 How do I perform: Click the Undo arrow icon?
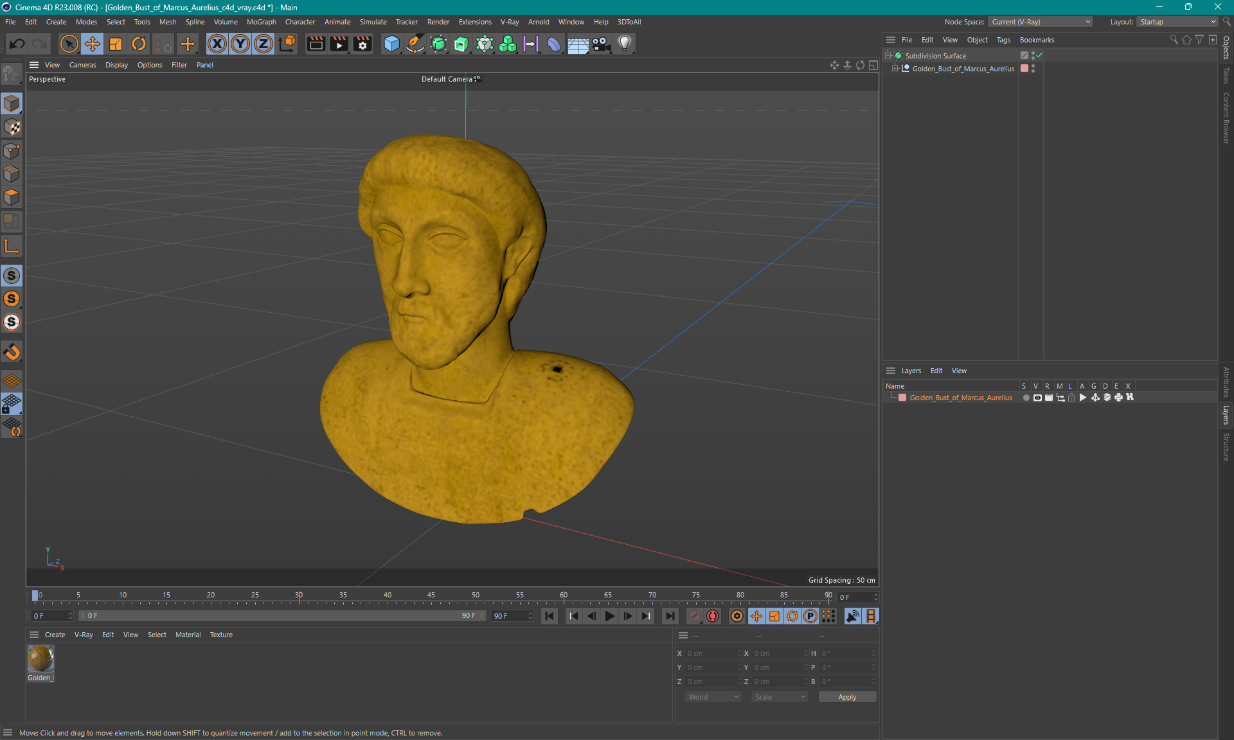point(17,44)
